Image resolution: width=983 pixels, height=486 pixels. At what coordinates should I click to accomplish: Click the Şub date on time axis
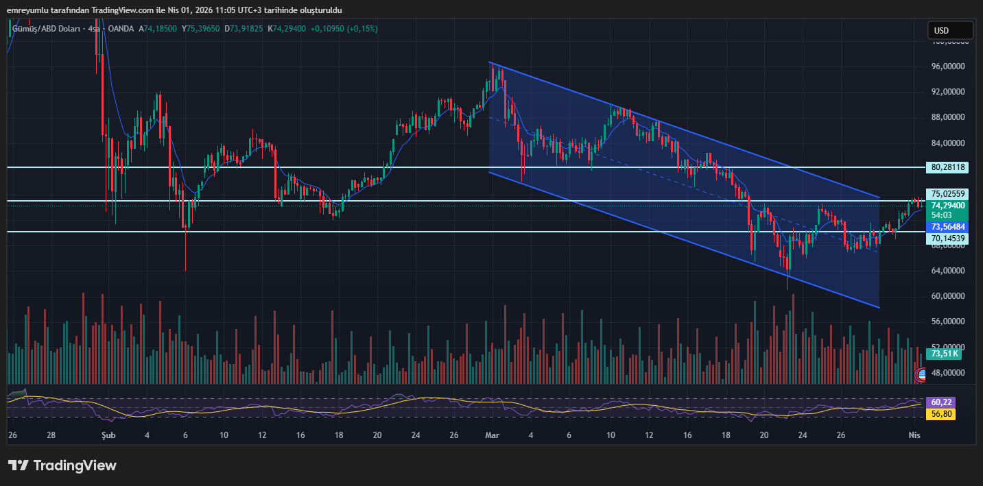click(x=108, y=435)
